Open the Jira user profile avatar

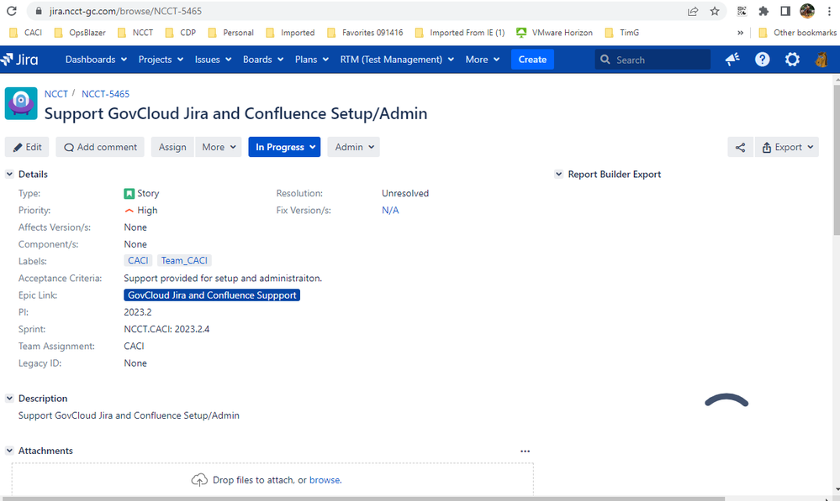click(822, 60)
